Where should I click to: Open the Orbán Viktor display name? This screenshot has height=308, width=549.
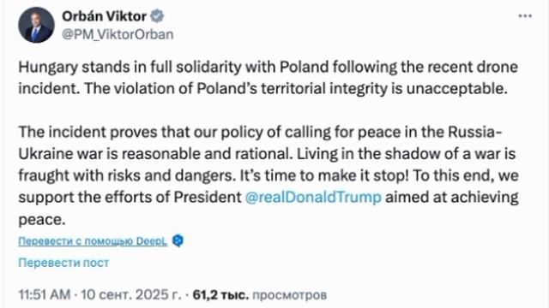105,16
